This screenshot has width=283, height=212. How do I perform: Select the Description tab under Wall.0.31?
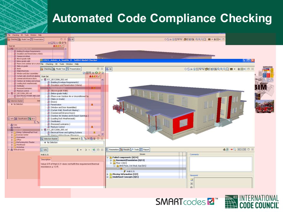coord(46,160)
